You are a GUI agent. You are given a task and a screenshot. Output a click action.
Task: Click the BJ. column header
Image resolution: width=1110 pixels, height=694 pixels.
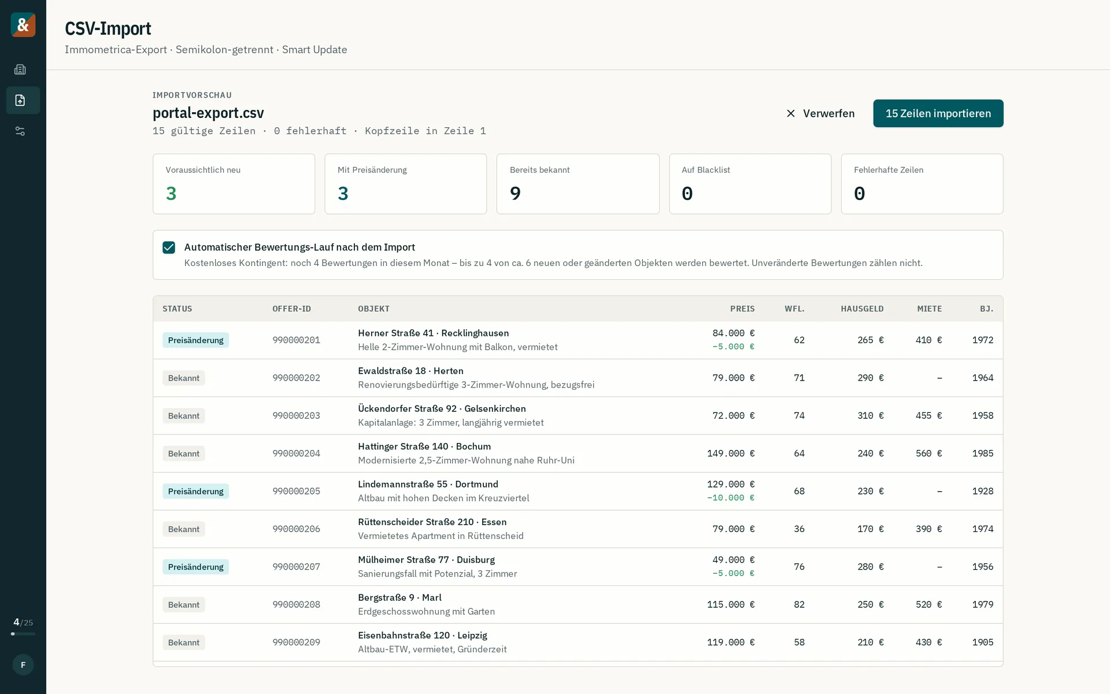tap(986, 309)
